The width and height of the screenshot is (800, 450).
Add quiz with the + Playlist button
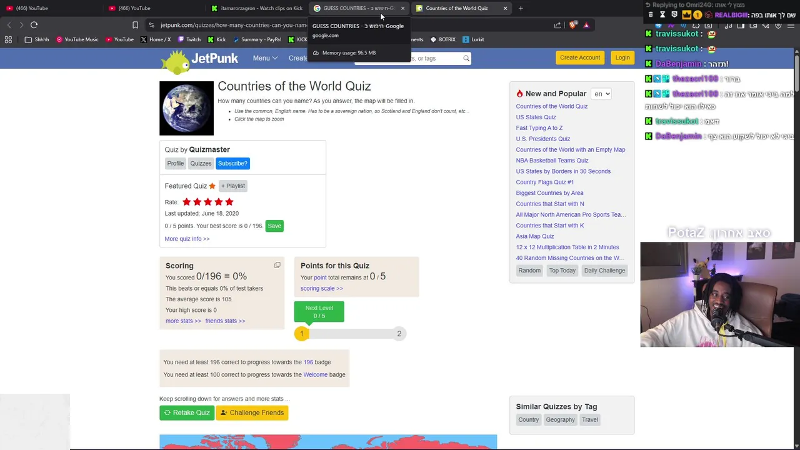(233, 186)
